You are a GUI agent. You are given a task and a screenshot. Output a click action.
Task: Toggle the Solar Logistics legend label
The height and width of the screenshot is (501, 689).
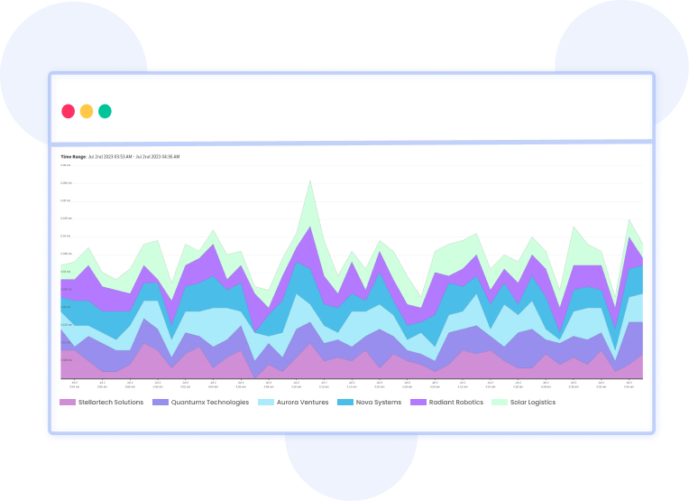(533, 402)
